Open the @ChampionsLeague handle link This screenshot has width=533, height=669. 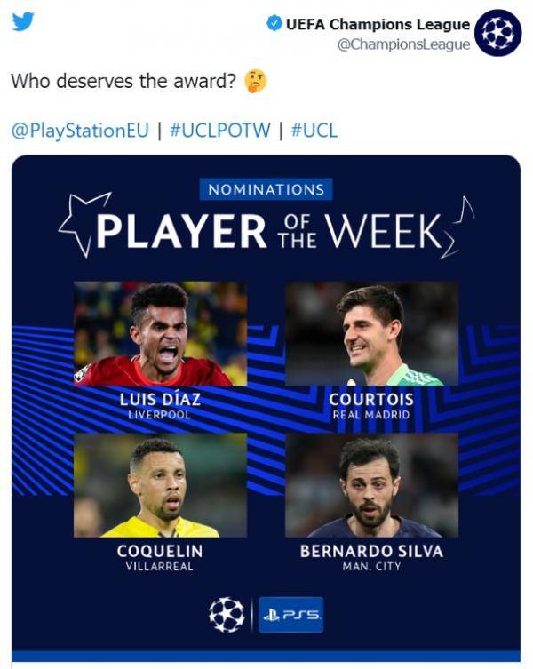tap(403, 44)
